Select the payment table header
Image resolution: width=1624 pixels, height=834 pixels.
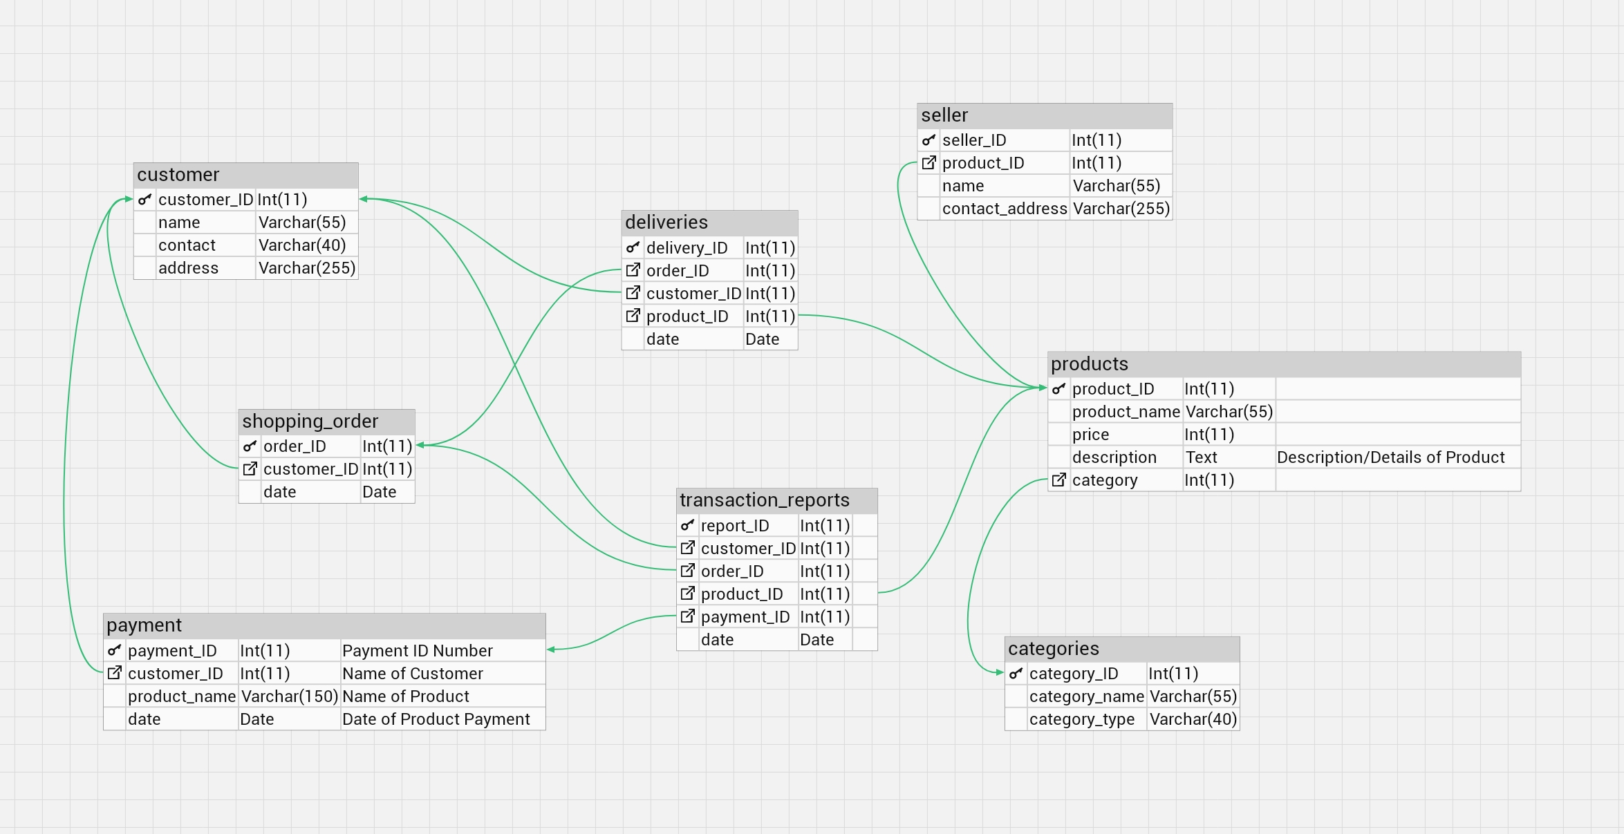(324, 625)
